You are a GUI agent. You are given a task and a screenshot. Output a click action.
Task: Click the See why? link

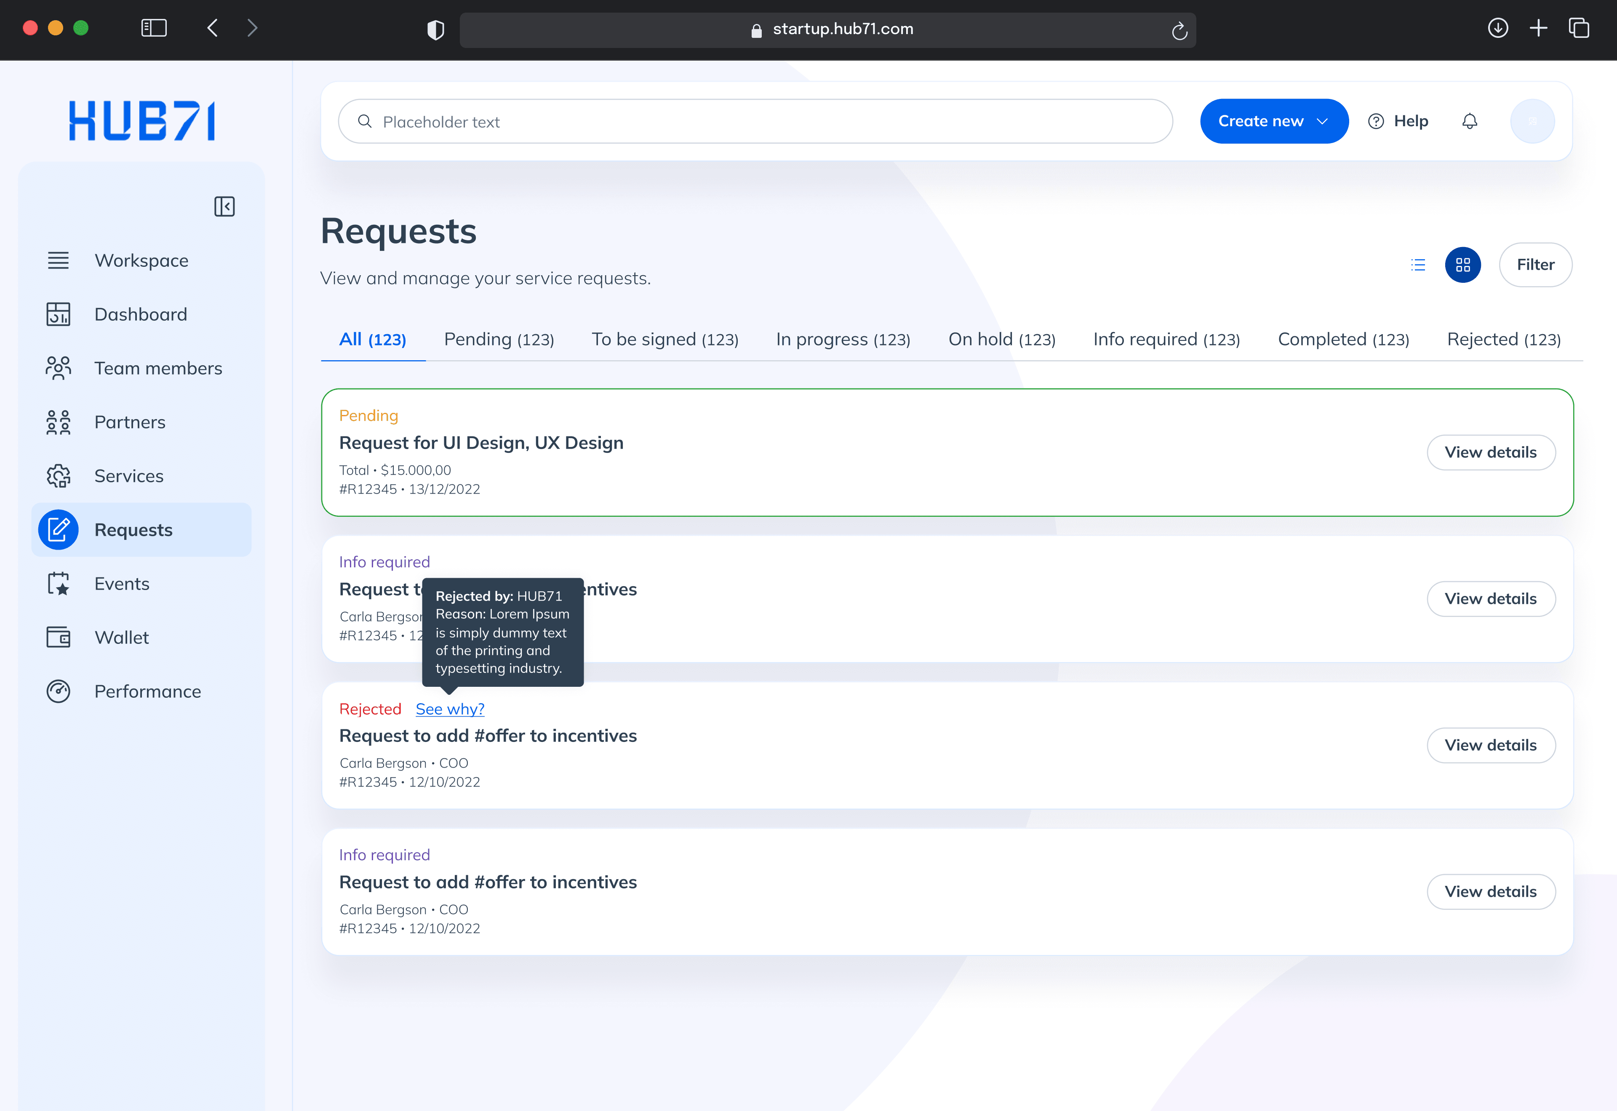450,710
